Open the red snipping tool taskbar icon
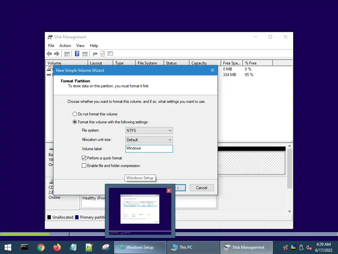The height and width of the screenshot is (254, 338). pyautogui.click(x=106, y=247)
